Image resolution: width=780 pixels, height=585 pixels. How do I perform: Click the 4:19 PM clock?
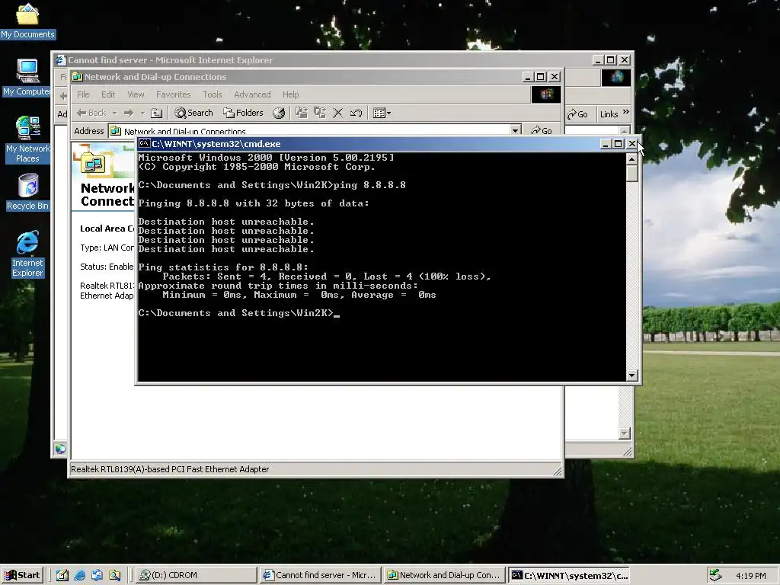[750, 576]
